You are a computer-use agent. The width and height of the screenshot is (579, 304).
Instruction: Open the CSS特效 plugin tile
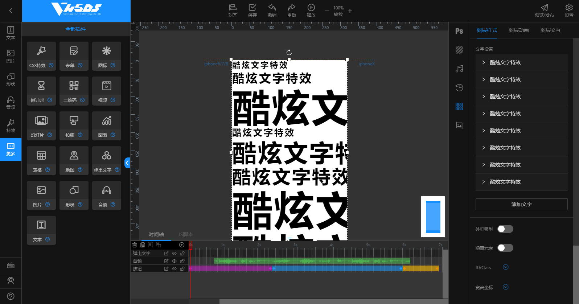click(x=41, y=56)
